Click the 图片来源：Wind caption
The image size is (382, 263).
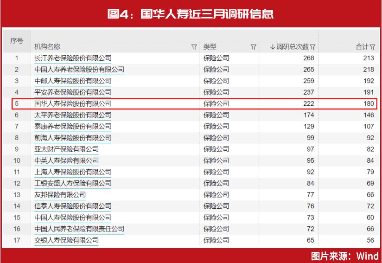coord(344,256)
